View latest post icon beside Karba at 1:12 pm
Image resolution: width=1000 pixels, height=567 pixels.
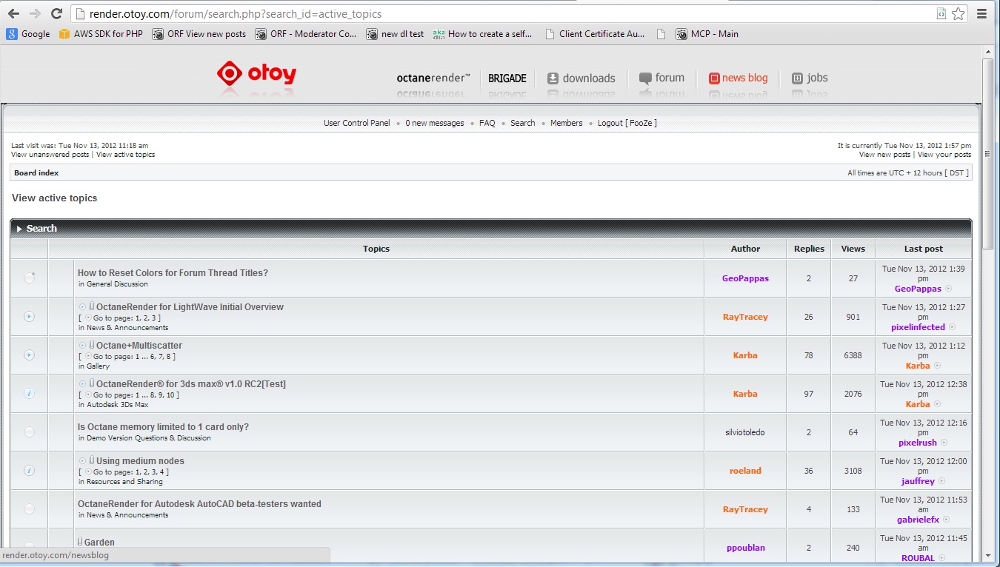(x=937, y=366)
